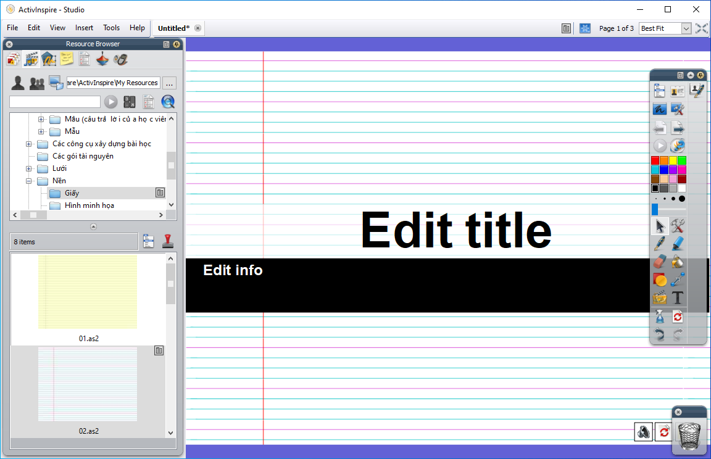Select the 02.as2 paper thumbnail

click(88, 384)
